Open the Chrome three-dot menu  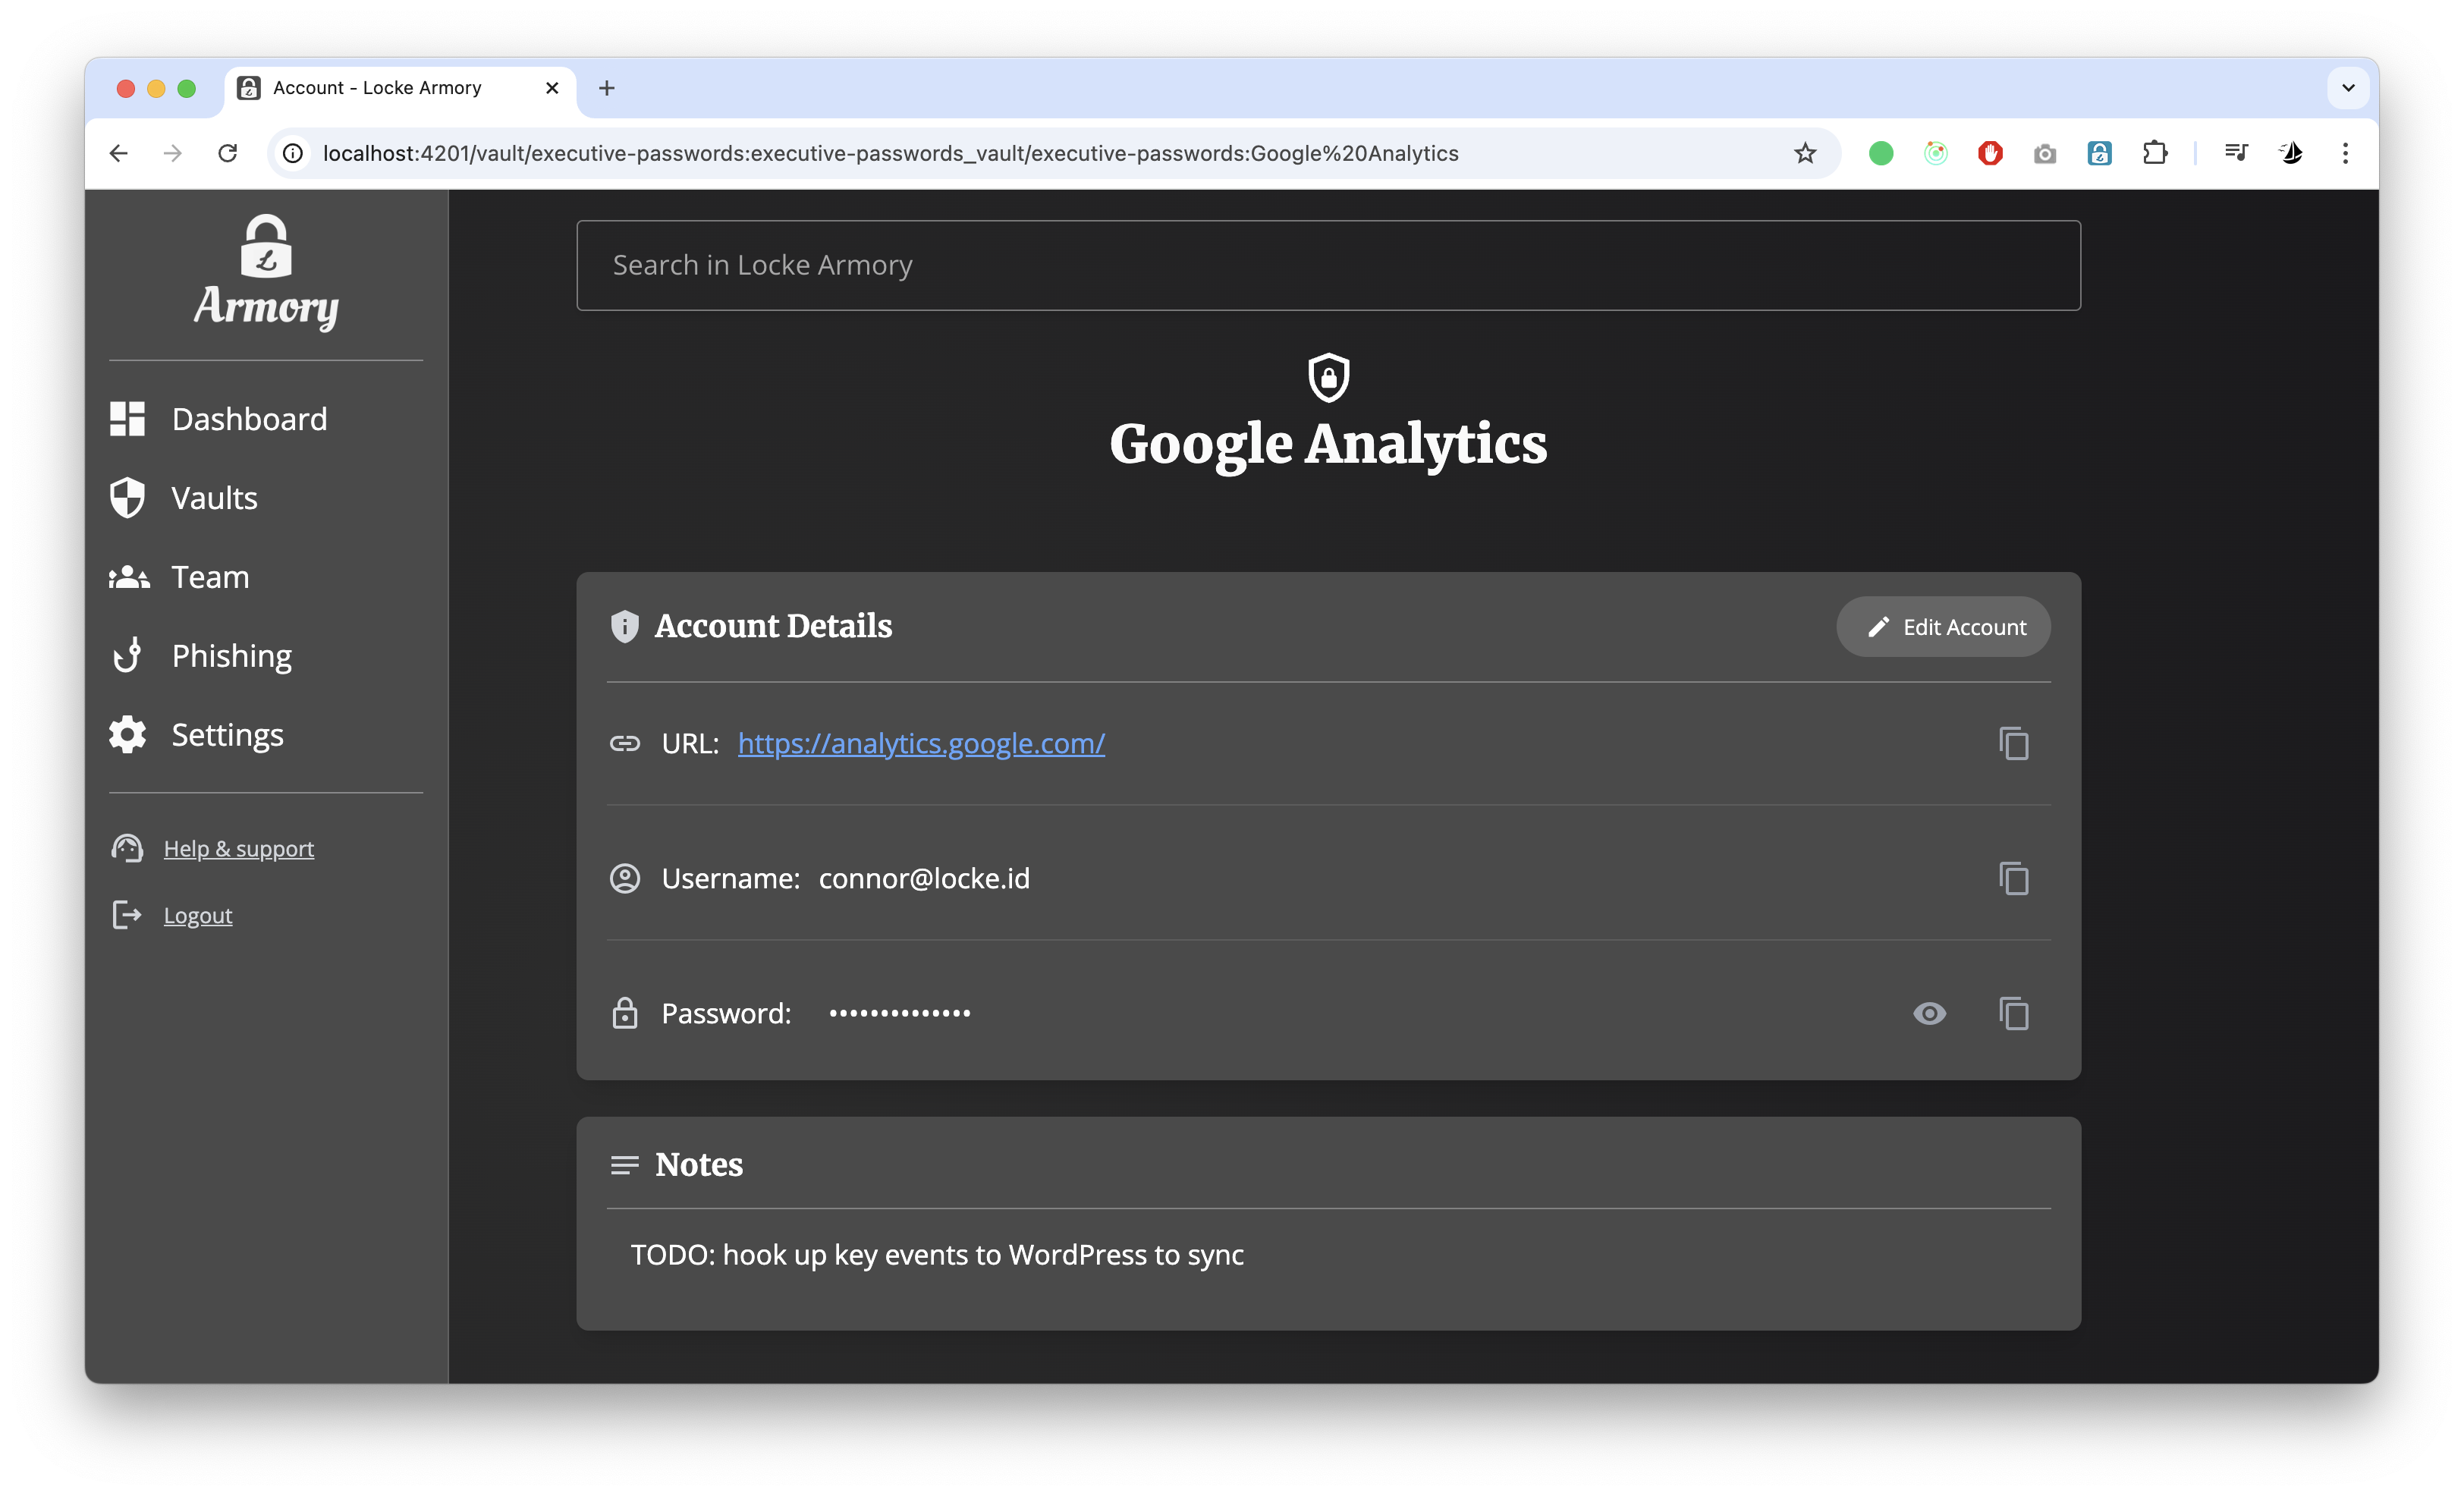[2345, 153]
